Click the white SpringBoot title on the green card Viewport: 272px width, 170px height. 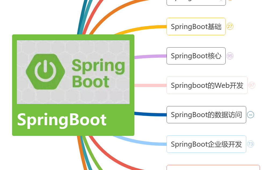[x=61, y=120]
